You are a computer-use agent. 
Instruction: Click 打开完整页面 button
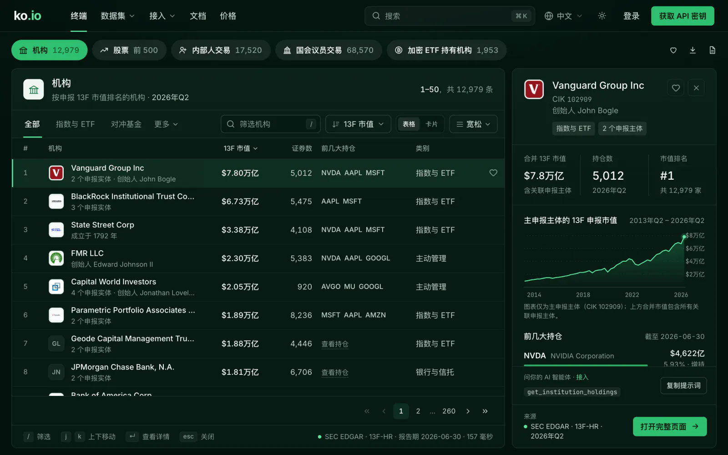670,427
